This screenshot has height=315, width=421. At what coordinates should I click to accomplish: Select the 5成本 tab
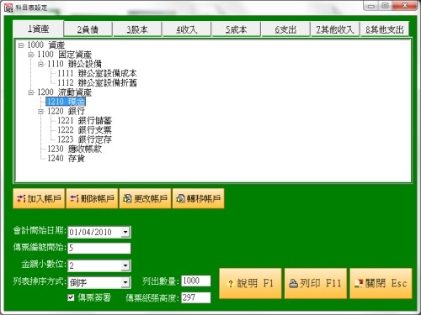click(236, 29)
